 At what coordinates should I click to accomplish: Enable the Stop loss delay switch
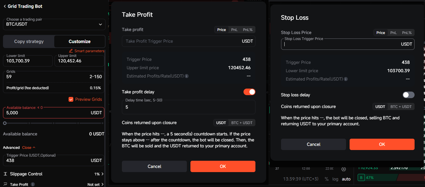pyautogui.click(x=409, y=95)
